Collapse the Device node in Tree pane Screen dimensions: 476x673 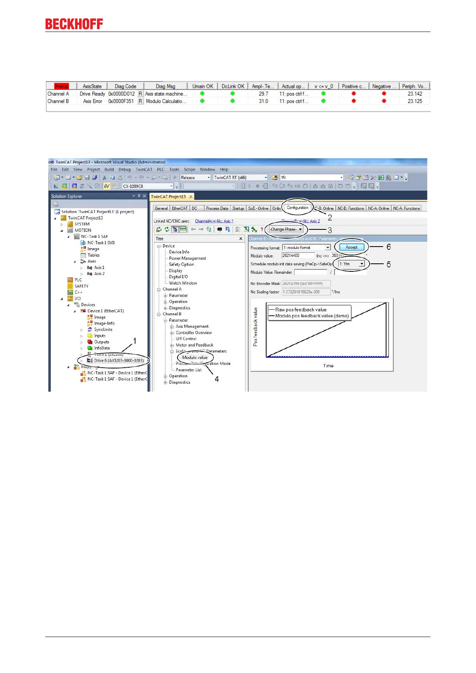159,246
